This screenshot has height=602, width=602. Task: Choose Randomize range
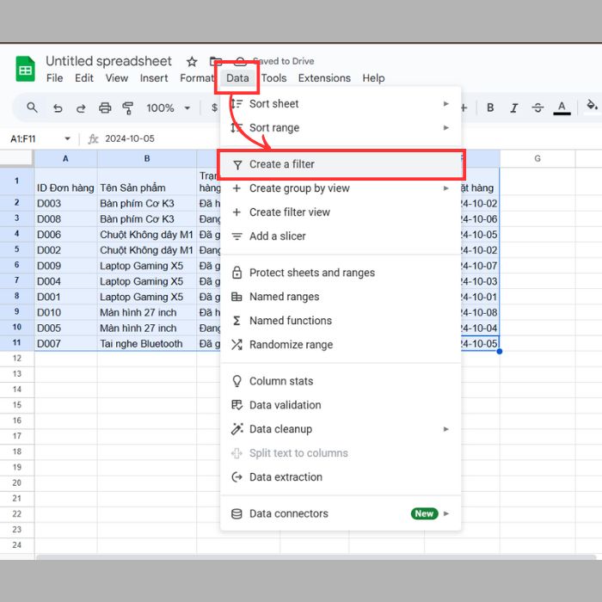pos(341,345)
